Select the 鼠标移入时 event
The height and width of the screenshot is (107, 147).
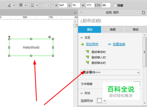click(98, 57)
